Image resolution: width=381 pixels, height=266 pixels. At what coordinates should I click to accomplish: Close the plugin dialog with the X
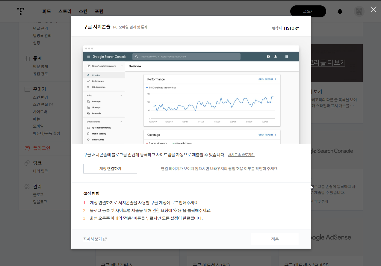coord(374,10)
